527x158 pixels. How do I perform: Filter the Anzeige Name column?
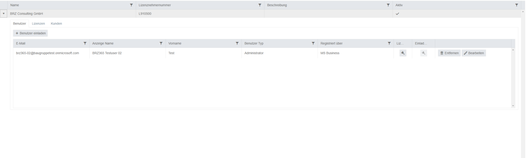[x=161, y=43]
